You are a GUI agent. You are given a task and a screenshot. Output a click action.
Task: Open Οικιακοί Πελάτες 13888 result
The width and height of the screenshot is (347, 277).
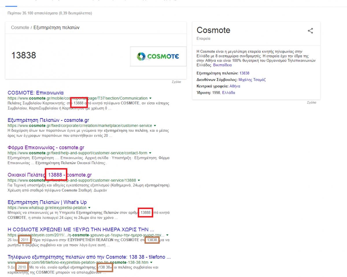(x=50, y=175)
